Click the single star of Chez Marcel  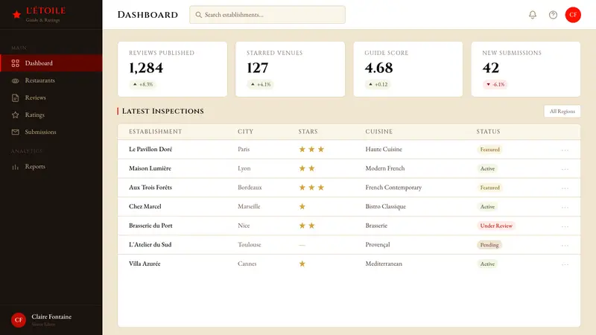(x=302, y=207)
